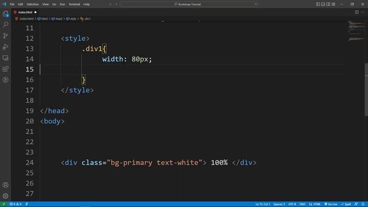Open the Terminal menu

click(x=74, y=4)
